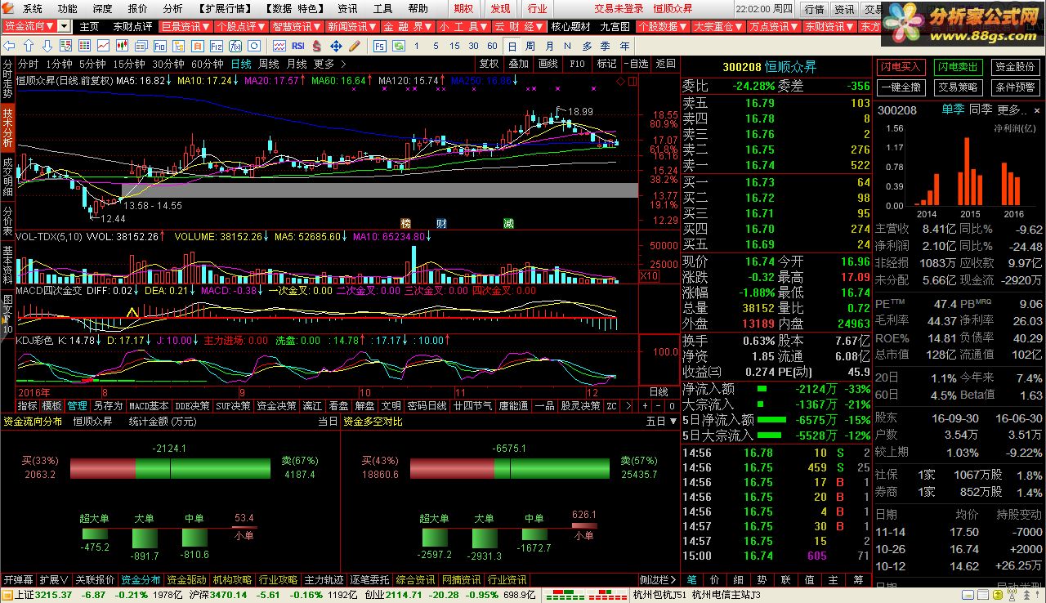The width and height of the screenshot is (1046, 603).
Task: Click the F10 toolbar icon
Action: (x=160, y=45)
